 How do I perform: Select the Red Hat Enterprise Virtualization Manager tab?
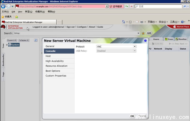point(29,22)
